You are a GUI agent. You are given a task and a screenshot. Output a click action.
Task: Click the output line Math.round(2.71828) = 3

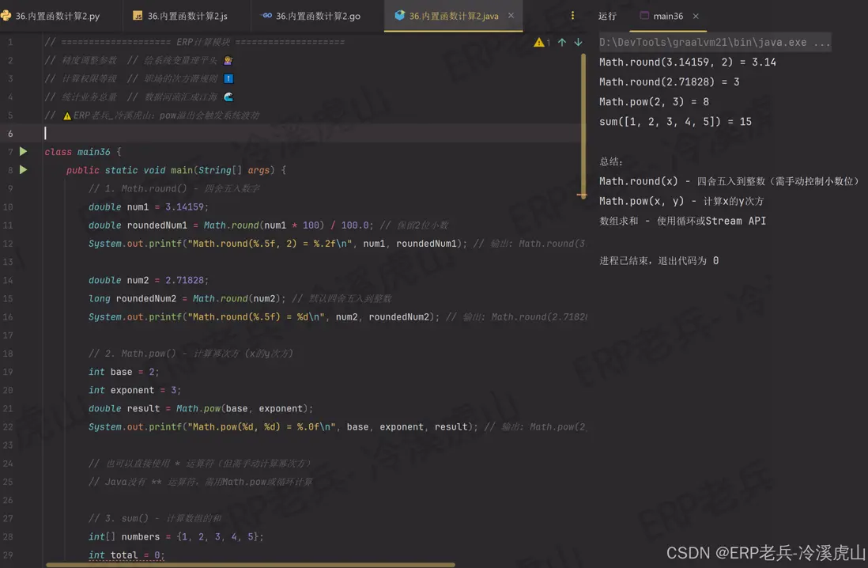669,82
